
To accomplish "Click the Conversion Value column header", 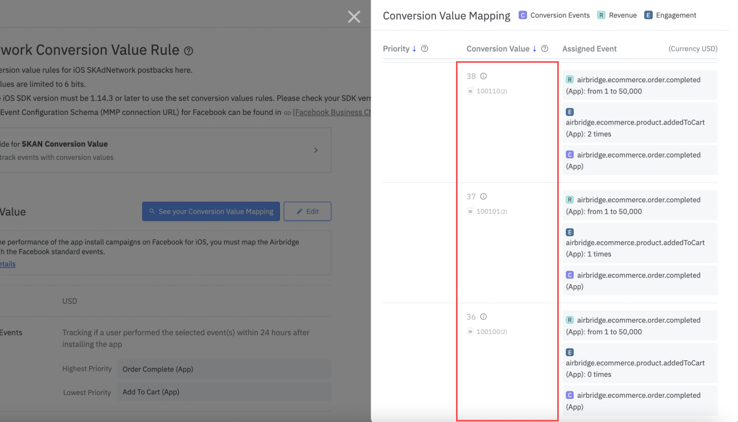I will 498,49.
